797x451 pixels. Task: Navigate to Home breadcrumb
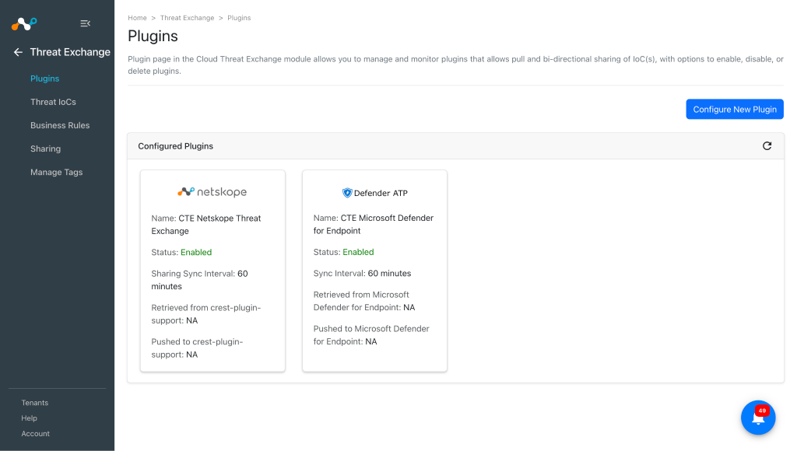point(137,18)
